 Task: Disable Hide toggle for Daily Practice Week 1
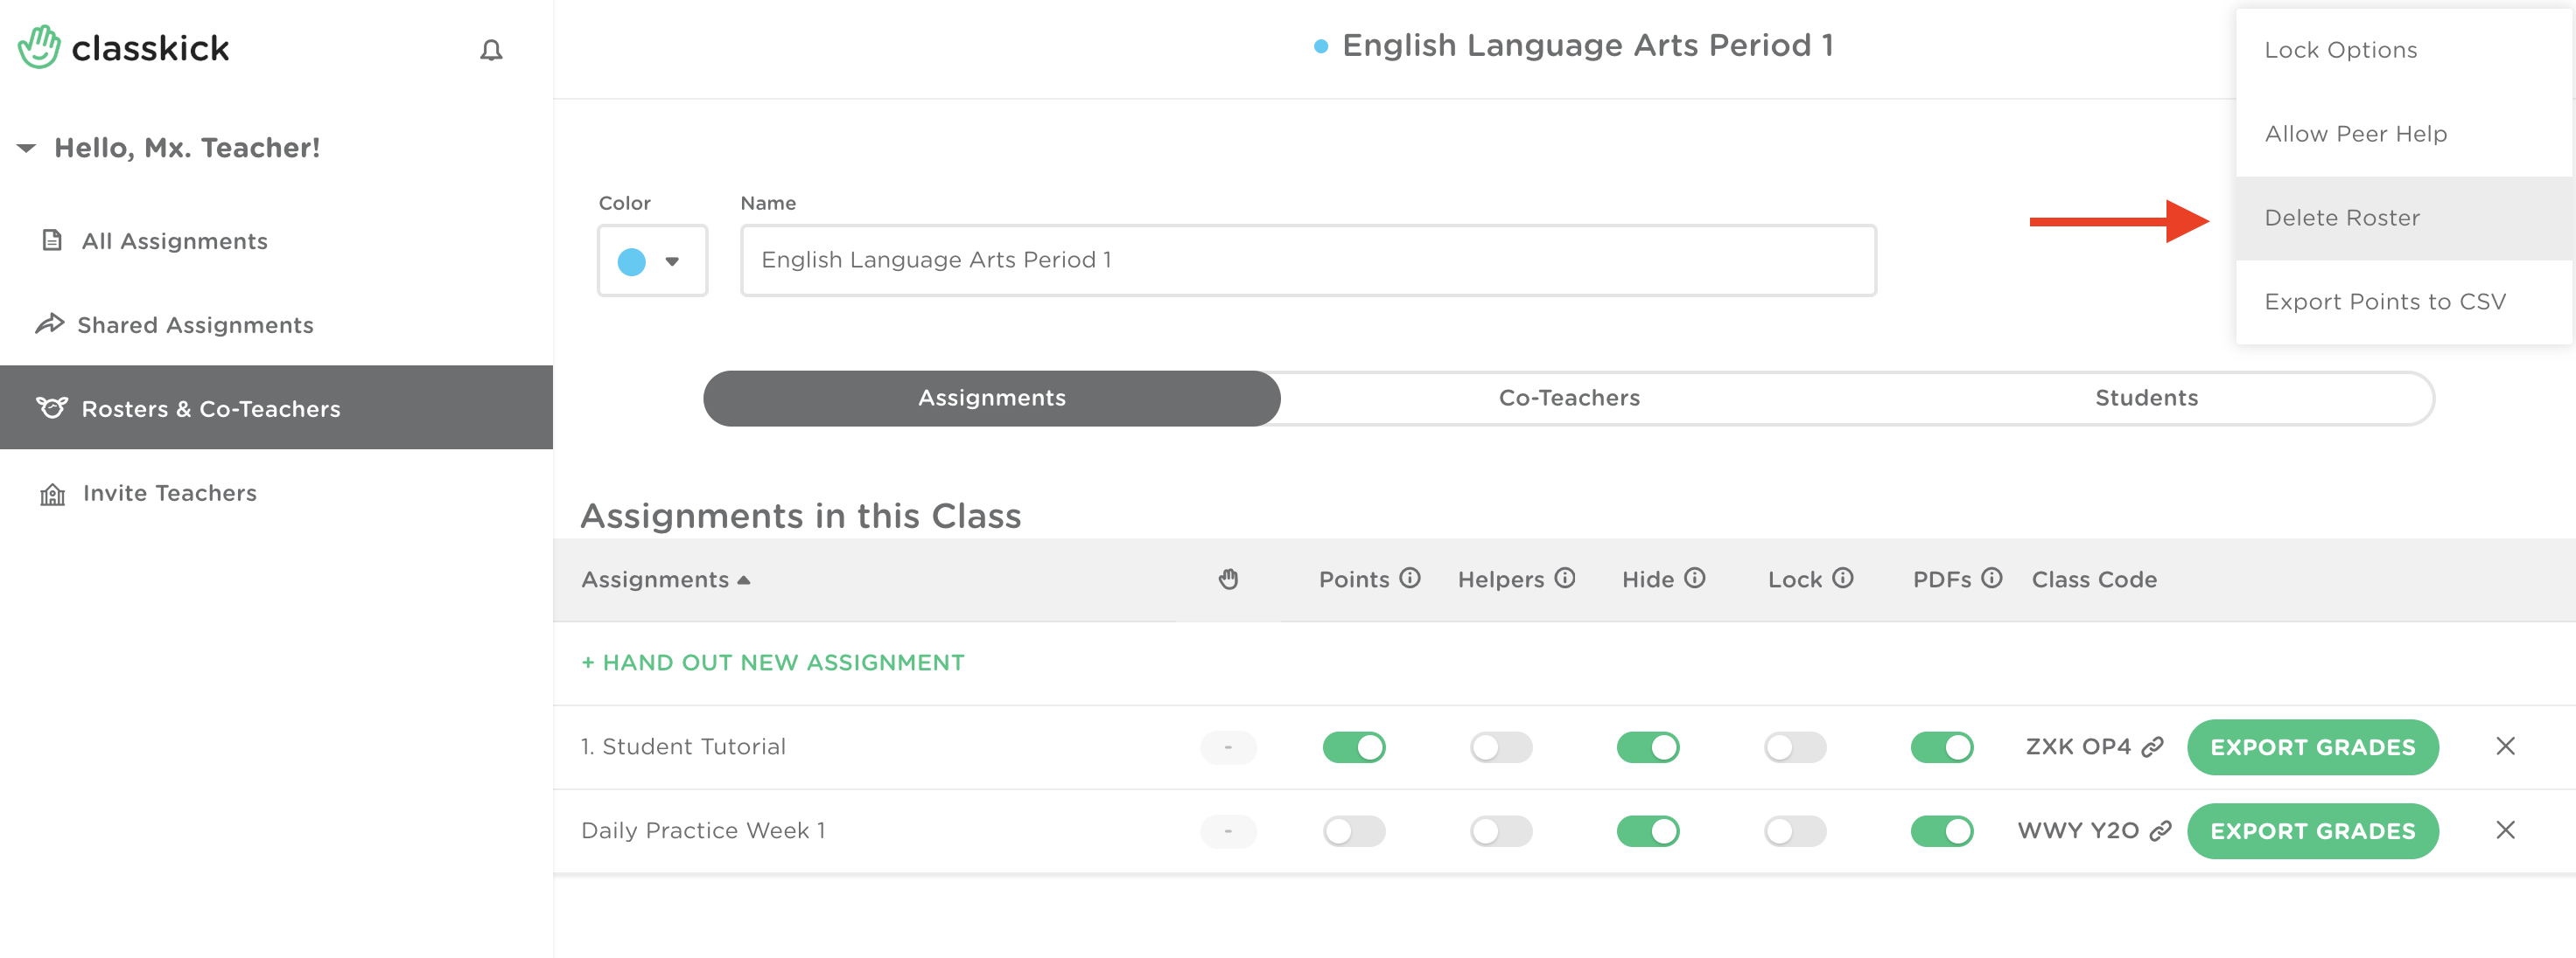(x=1648, y=831)
